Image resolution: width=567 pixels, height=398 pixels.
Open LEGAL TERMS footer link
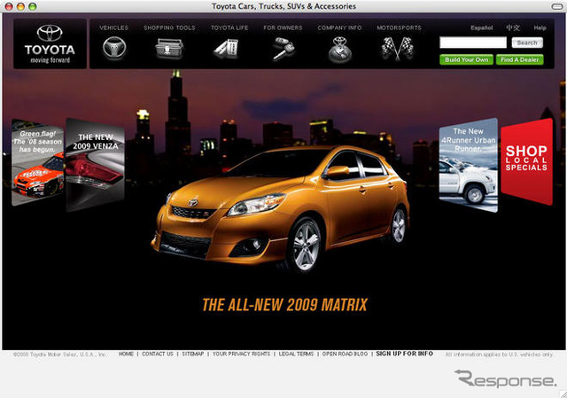point(296,354)
